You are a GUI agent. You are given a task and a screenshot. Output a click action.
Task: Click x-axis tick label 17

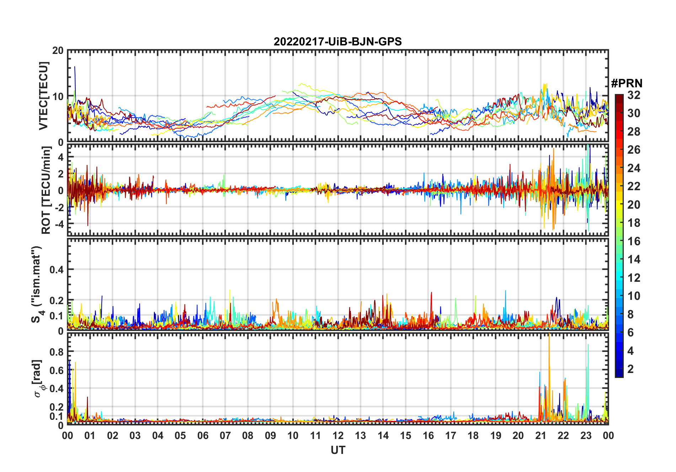451,436
